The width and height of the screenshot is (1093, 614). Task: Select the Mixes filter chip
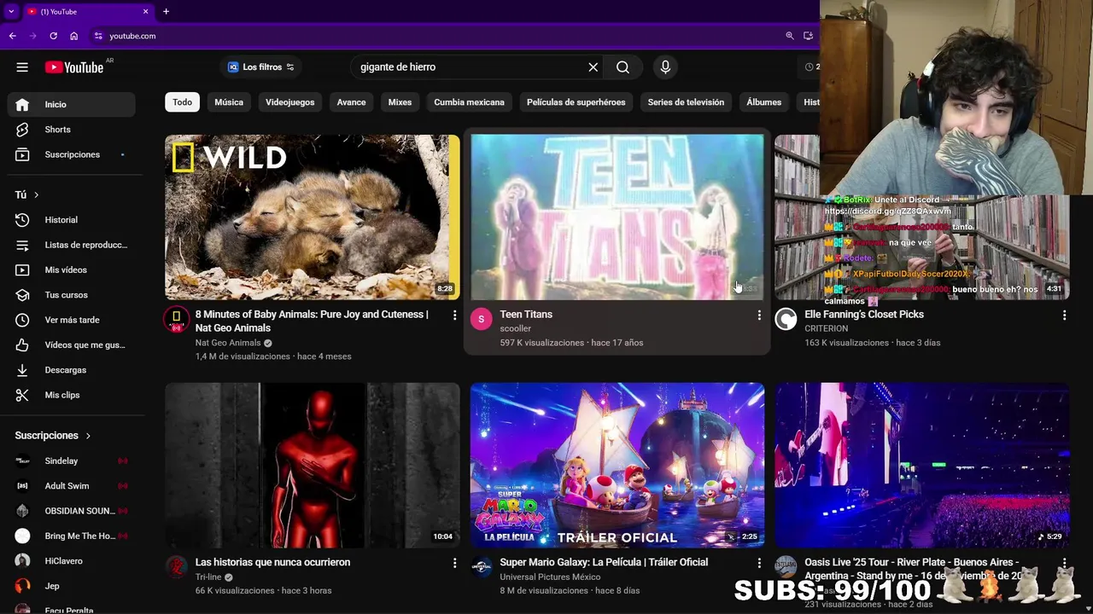pos(400,102)
